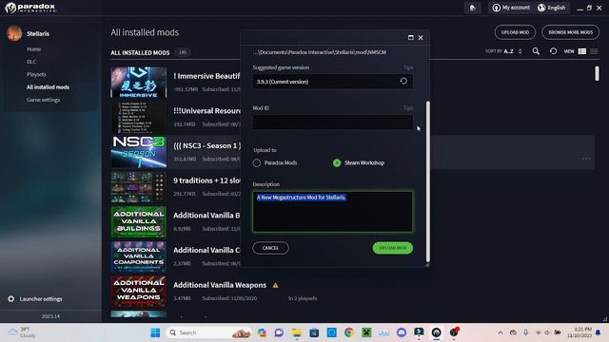Open Game settings in sidebar
Image resolution: width=609 pixels, height=342 pixels.
pyautogui.click(x=43, y=100)
